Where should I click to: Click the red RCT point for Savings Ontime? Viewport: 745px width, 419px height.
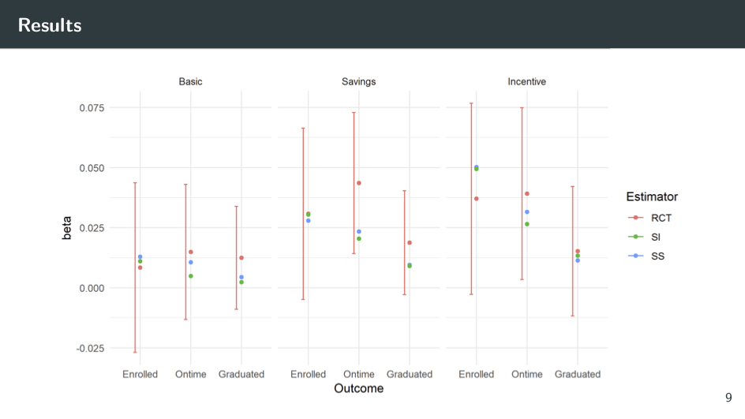359,183
